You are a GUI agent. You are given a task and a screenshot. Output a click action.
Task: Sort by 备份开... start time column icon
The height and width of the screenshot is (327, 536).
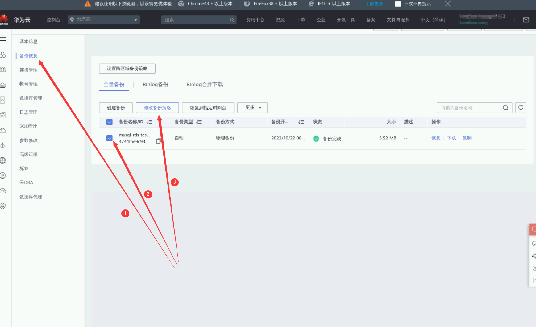(301, 122)
